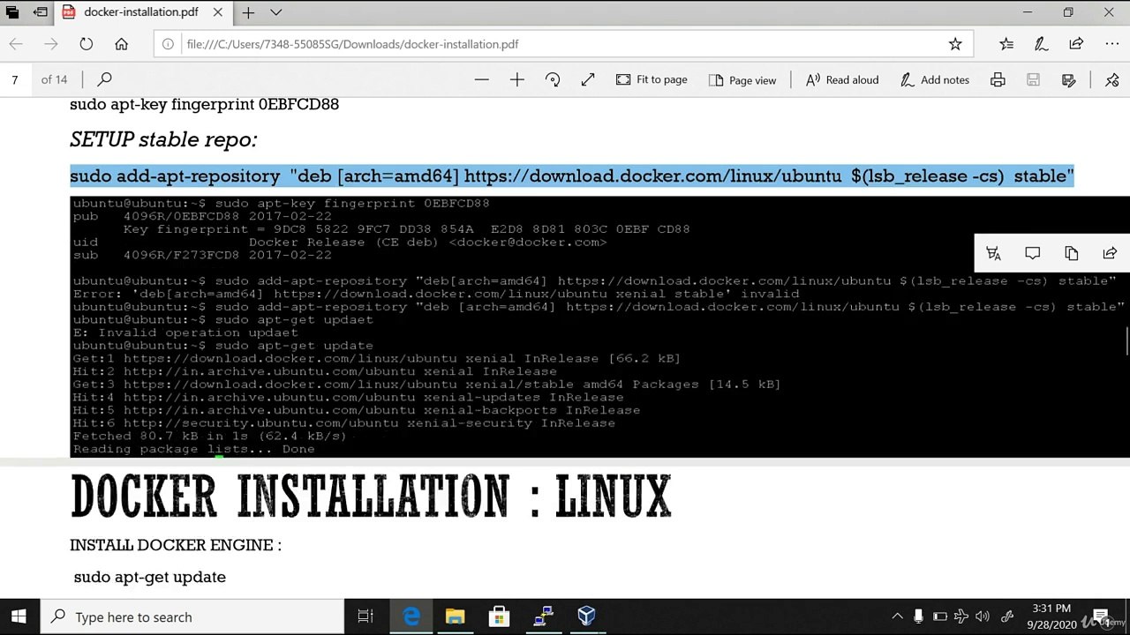Image resolution: width=1130 pixels, height=635 pixels.
Task: Click 'sudo apt-key fingerprint 0EBFCD88' line
Action: 204,104
